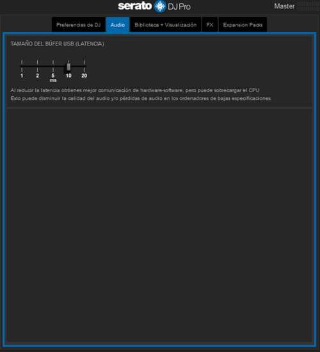Click the blue Serato waveform logo icon

click(x=160, y=6)
